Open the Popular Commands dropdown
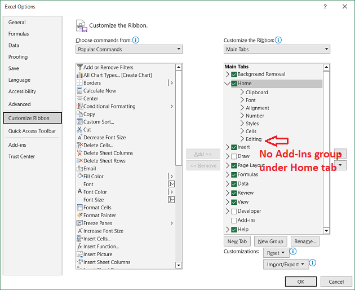This screenshot has height=290, width=355. click(129, 49)
